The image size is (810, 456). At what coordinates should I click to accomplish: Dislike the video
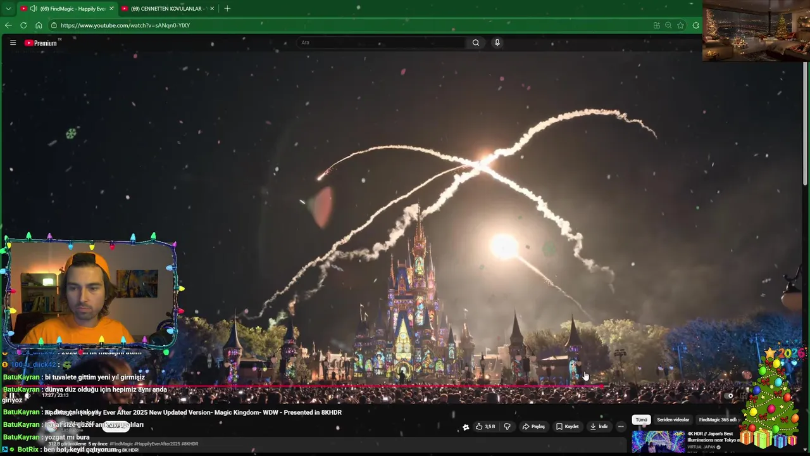pos(507,426)
